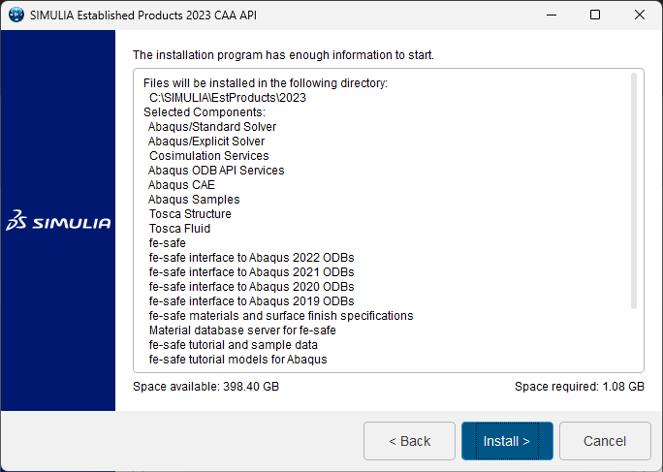Select the install directory path C:\SIMULIA\EstProducts\2023

(228, 98)
